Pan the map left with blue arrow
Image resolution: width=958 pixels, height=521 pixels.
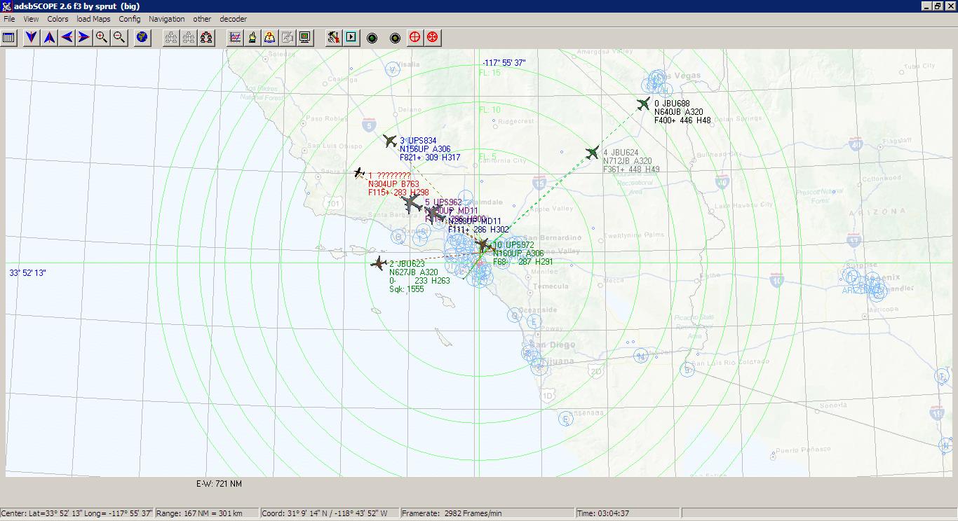point(67,37)
